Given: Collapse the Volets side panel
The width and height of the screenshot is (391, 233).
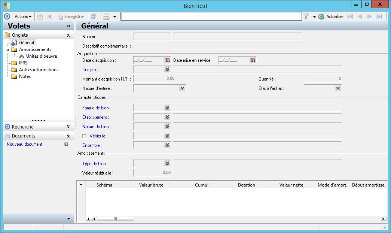Looking at the screenshot, I should pos(68,26).
